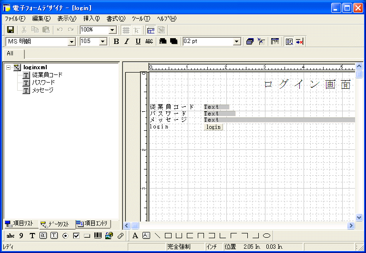This screenshot has width=366, height=253.
Task: Select the radio button tool
Action: [65, 236]
